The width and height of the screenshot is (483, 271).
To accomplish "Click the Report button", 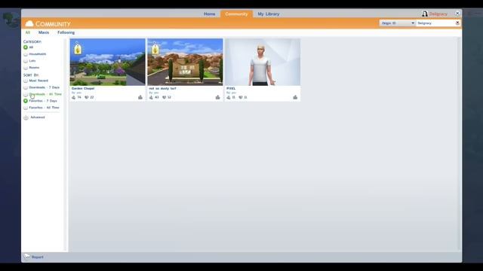I will (34, 257).
